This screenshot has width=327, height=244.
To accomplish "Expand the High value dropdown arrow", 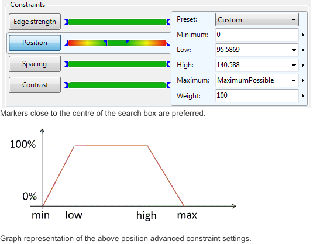I will coord(294,66).
